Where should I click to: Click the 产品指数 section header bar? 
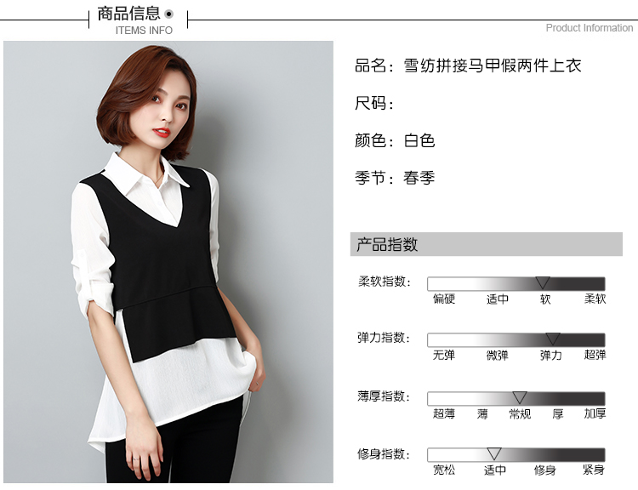click(x=487, y=244)
